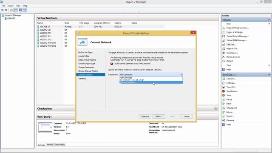Open the File menu
Viewport: 272px width, 153px height.
pos(3,6)
